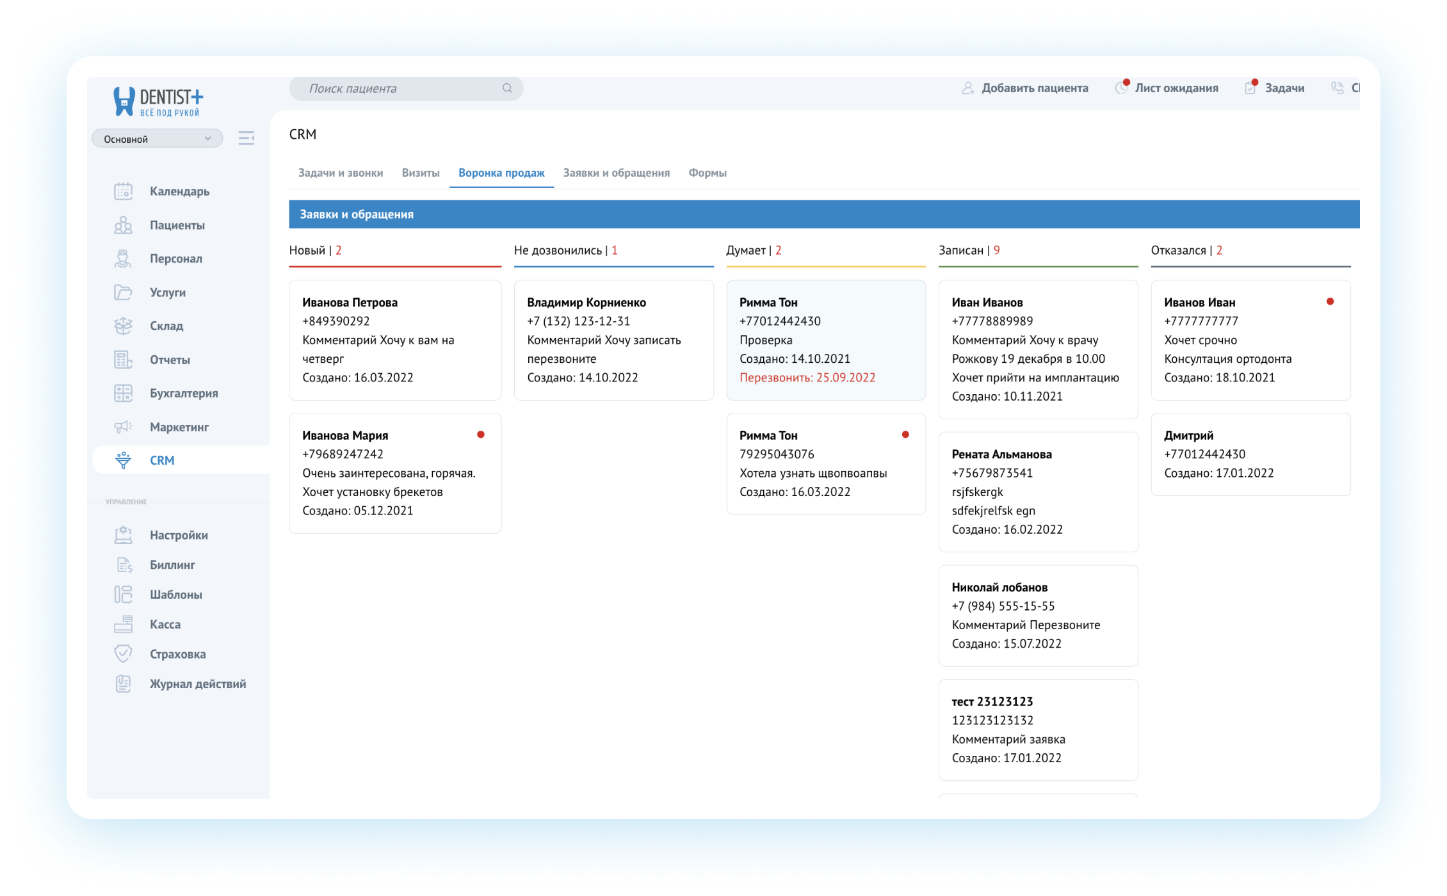This screenshot has height=896, width=1447.
Task: Click the magnifier search icon
Action: click(507, 88)
